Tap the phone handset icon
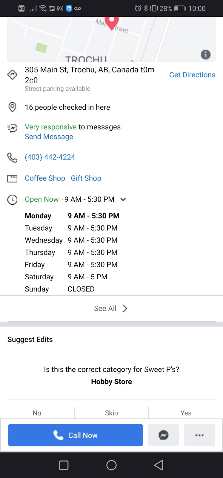223x478 pixels. pyautogui.click(x=12, y=157)
